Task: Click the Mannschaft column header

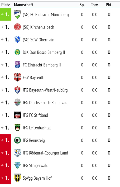Action: 23,5
